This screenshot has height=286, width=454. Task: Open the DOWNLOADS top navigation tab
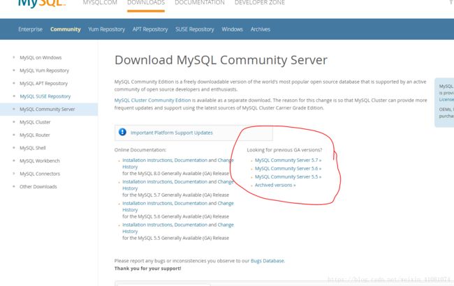(146, 3)
